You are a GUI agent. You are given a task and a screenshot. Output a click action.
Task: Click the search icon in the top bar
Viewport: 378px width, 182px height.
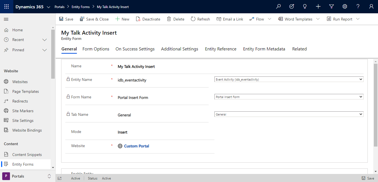point(278,6)
